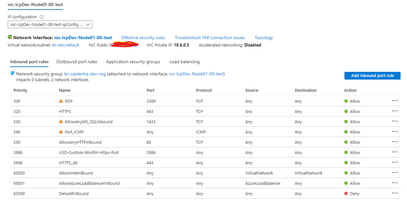Viewport: 407px width, 213px height.
Task: Open Application security groups tab
Action: 133,62
